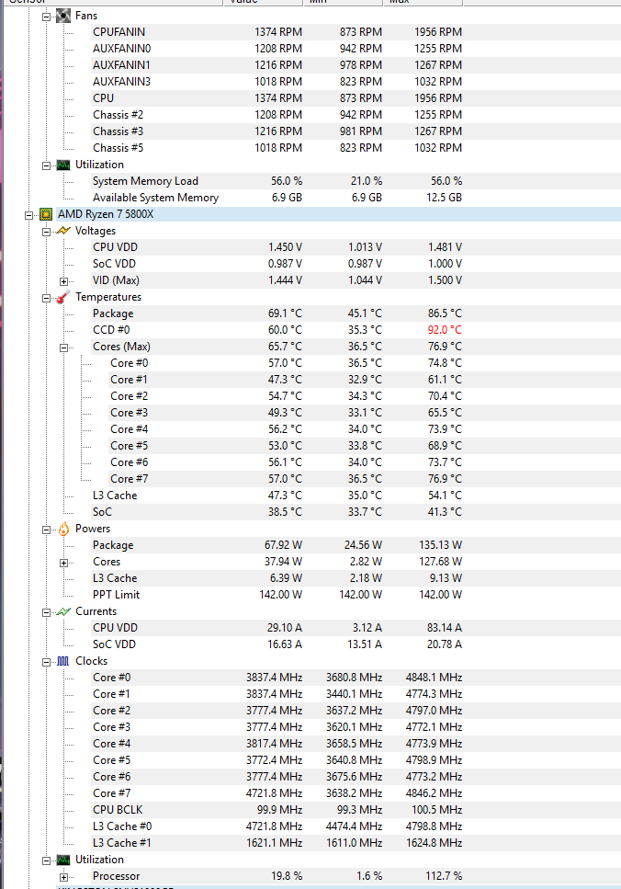Screen dimensions: 621x889
Task: Click the Currents waveform icon
Action: tap(63, 611)
